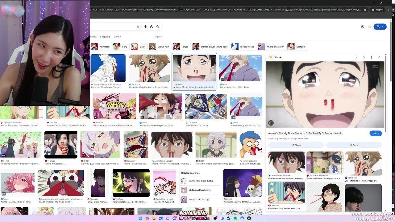Open 'Anime Nose Bleeding GIFs | Tenor' result
395x222 pixels.
160,106
